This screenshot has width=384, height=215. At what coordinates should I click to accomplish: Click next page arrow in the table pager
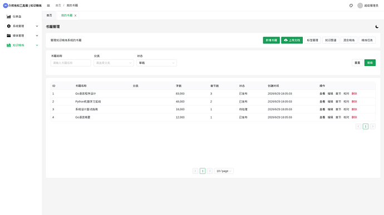(373, 126)
